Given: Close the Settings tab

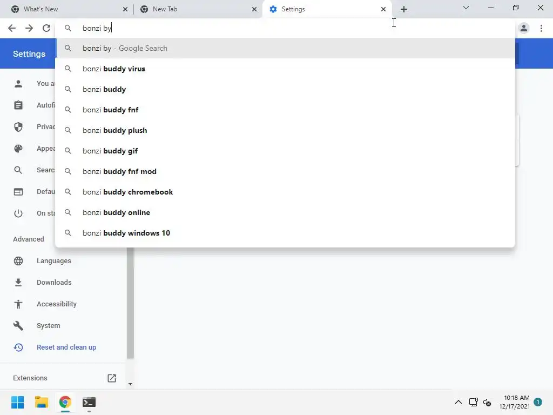Looking at the screenshot, I should (383, 9).
